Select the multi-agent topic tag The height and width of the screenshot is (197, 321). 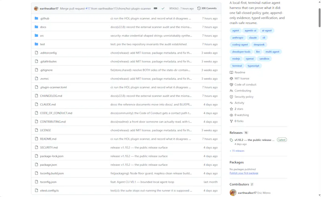[x=272, y=52]
